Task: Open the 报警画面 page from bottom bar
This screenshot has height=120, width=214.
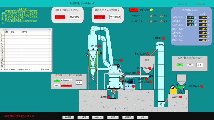Action: click(128, 117)
